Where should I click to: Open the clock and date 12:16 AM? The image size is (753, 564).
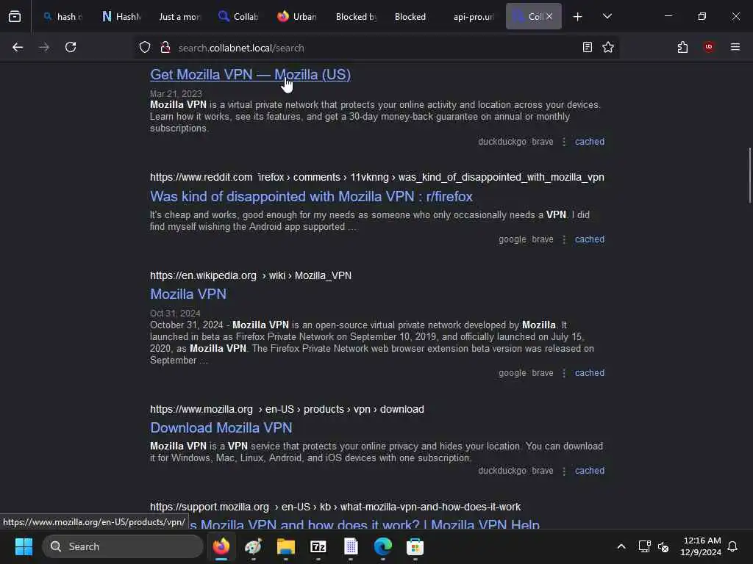[701, 546]
